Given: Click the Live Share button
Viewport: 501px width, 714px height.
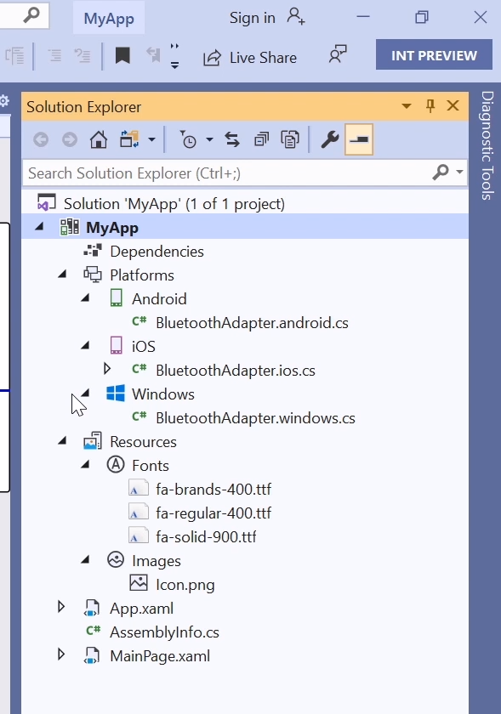Looking at the screenshot, I should coord(250,58).
